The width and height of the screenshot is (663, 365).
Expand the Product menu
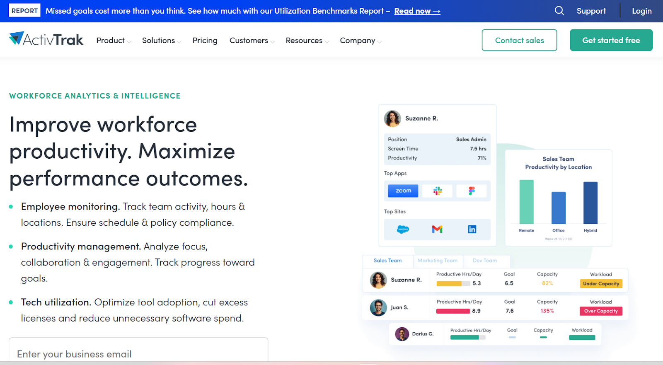114,41
